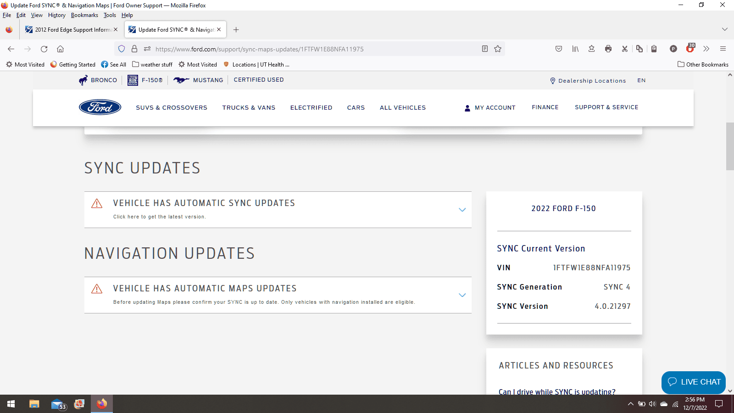
Task: Save page to Pocket
Action: (x=559, y=49)
